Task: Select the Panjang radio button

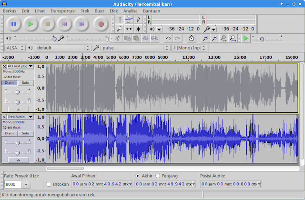Action: click(157, 175)
